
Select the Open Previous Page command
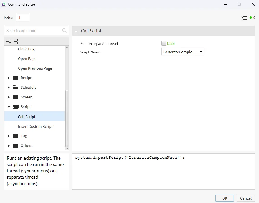coord(35,68)
